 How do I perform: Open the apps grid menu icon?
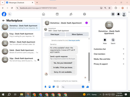click(113, 14)
